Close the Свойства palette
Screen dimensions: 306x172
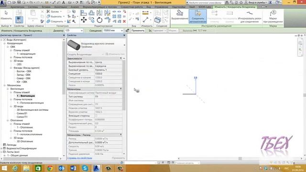click(124, 35)
